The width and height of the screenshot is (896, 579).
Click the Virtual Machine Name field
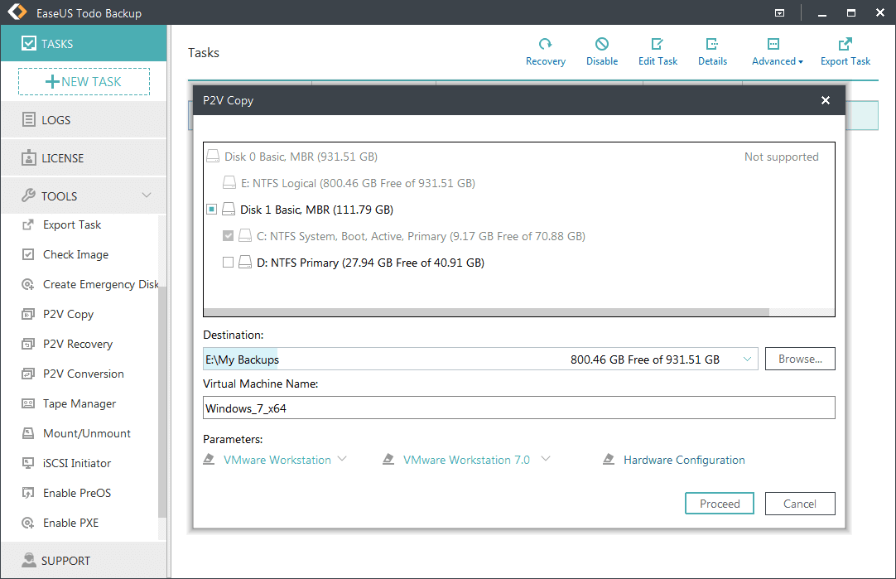(x=518, y=408)
